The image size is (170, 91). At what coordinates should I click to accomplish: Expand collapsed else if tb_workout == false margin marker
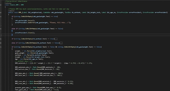tap(1, 43)
